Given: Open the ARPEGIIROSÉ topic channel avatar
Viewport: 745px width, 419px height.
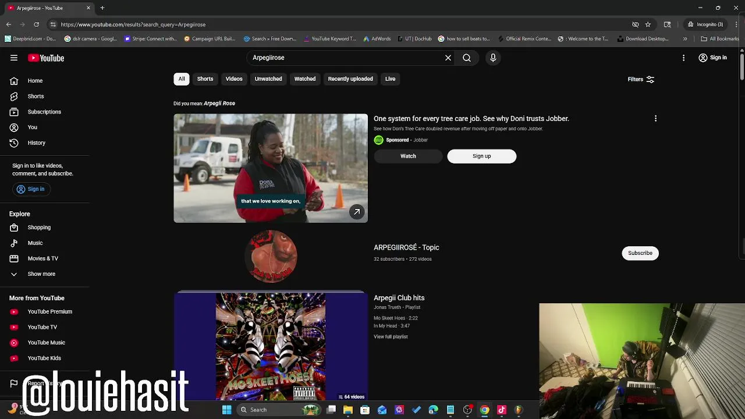Looking at the screenshot, I should (271, 256).
